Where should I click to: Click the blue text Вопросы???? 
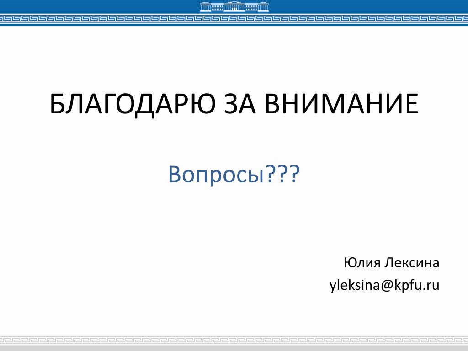click(x=234, y=175)
